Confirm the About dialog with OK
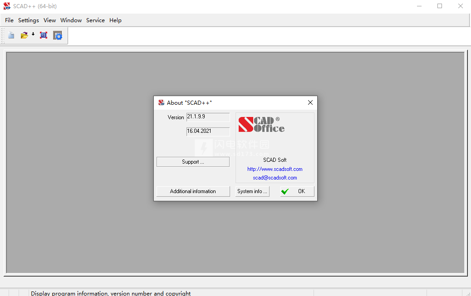Viewport: 471px width, 296px height. pyautogui.click(x=297, y=191)
